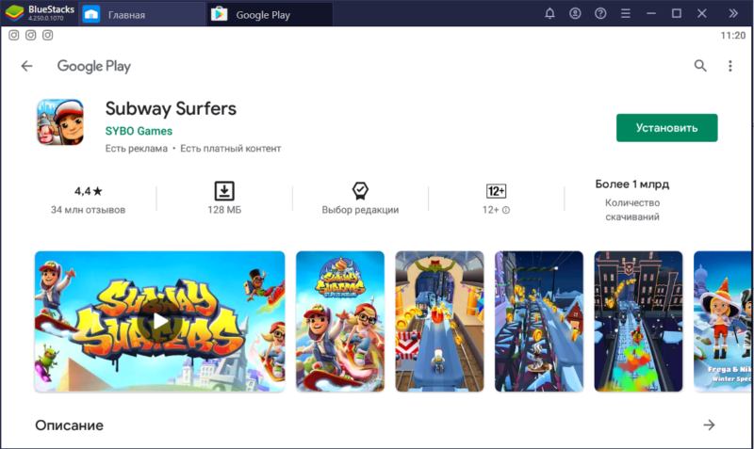Click the Есть платный контент label
The width and height of the screenshot is (754, 449).
click(230, 149)
